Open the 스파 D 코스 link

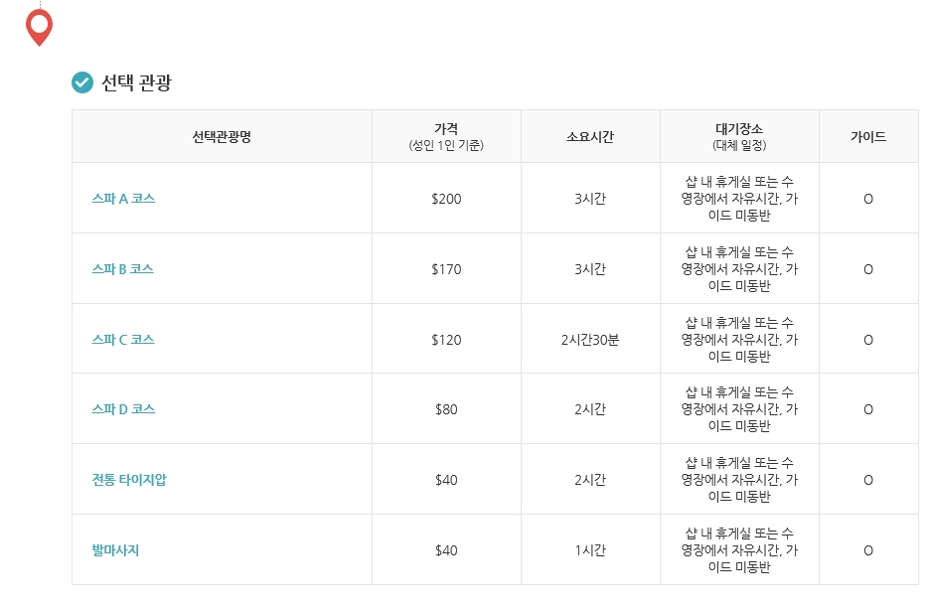(123, 409)
